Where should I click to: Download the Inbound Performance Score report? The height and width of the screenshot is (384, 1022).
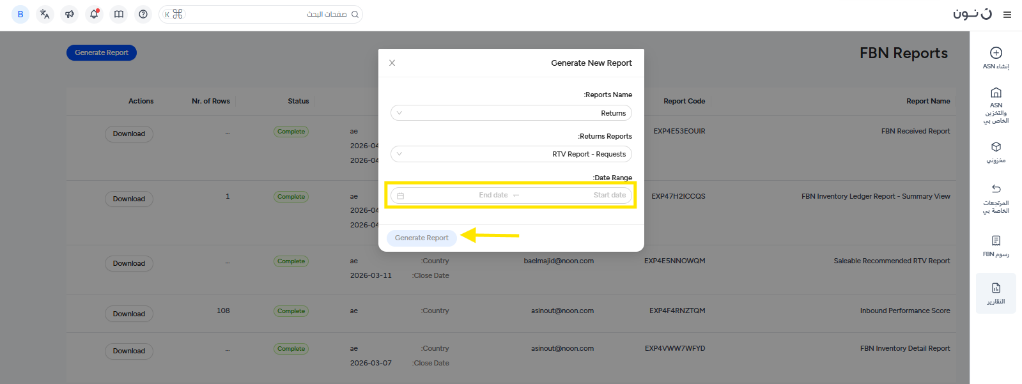[x=129, y=314]
